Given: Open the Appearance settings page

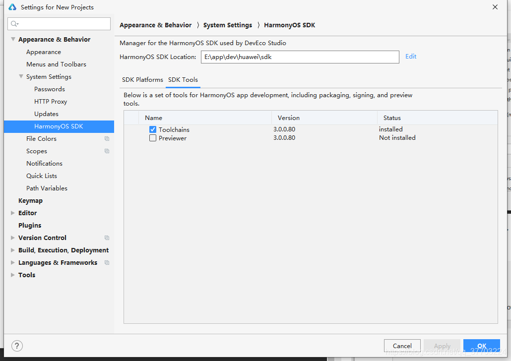Looking at the screenshot, I should click(x=44, y=52).
